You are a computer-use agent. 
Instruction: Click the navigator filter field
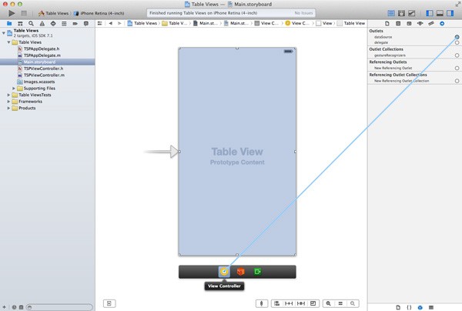59,307
